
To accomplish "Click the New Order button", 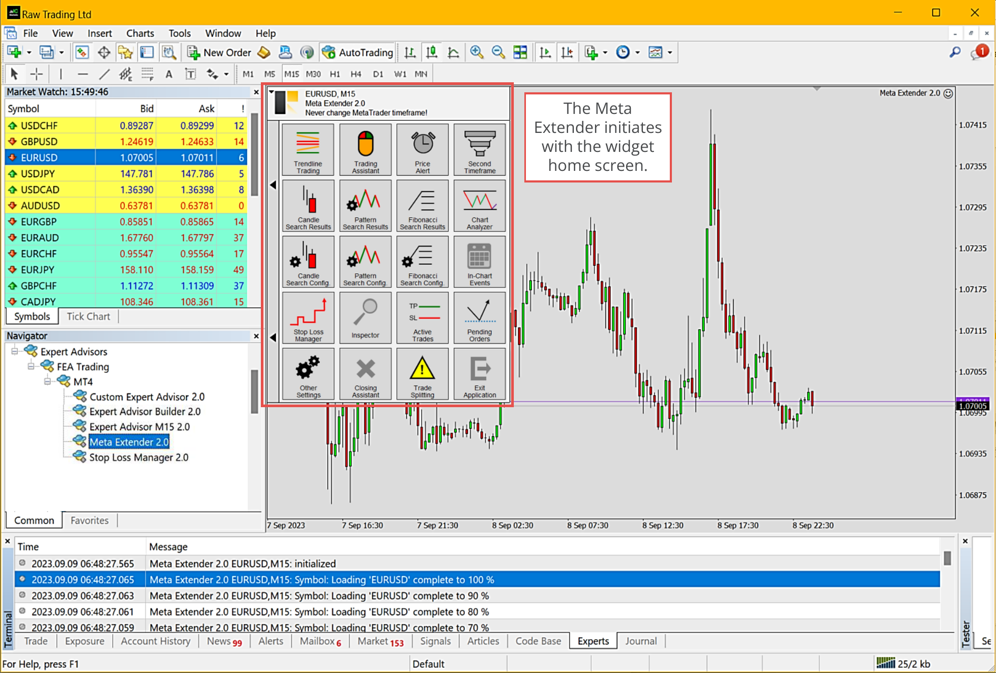I will point(219,52).
